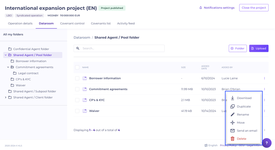Screen dimensions: 275x150
Task: Click the Duplicate icon in context menu
Action: [x=232, y=107]
